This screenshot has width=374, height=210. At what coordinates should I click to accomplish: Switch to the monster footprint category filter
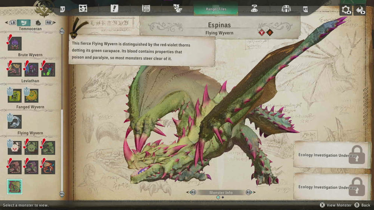(38, 23)
